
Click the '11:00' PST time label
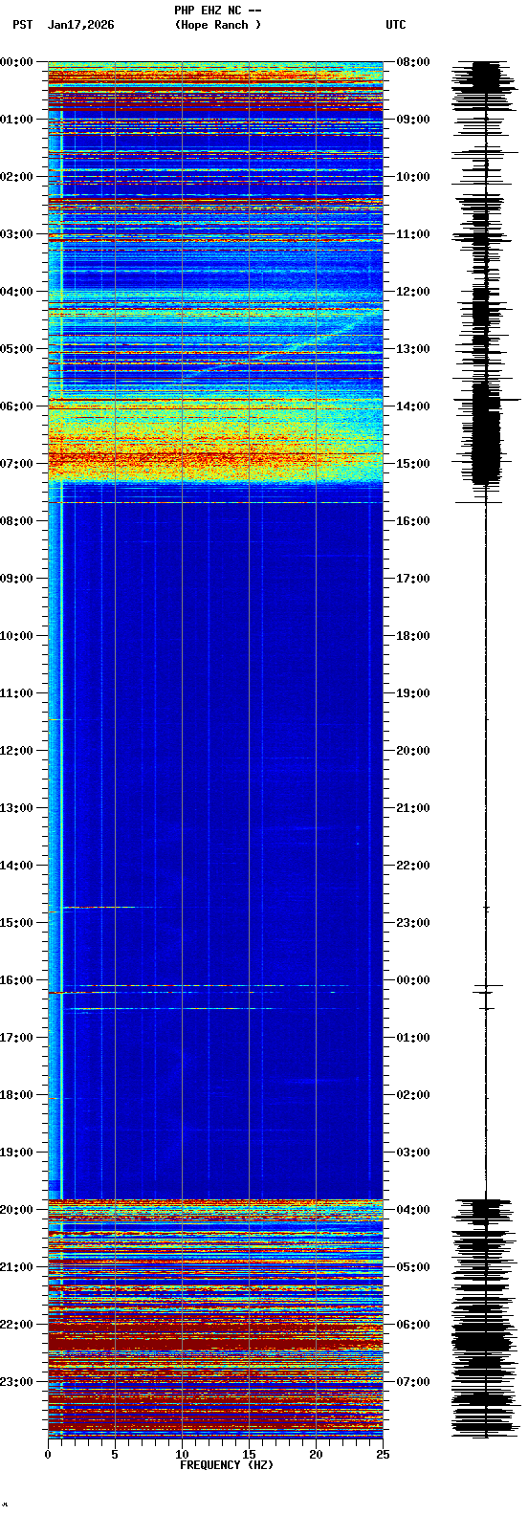(x=17, y=693)
